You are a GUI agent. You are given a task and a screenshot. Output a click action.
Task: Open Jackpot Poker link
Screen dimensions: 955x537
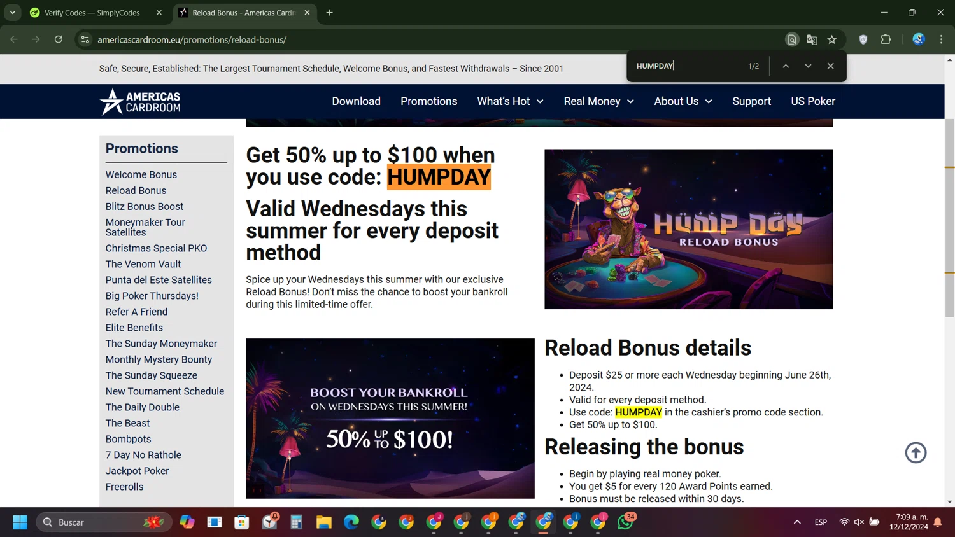coord(138,471)
